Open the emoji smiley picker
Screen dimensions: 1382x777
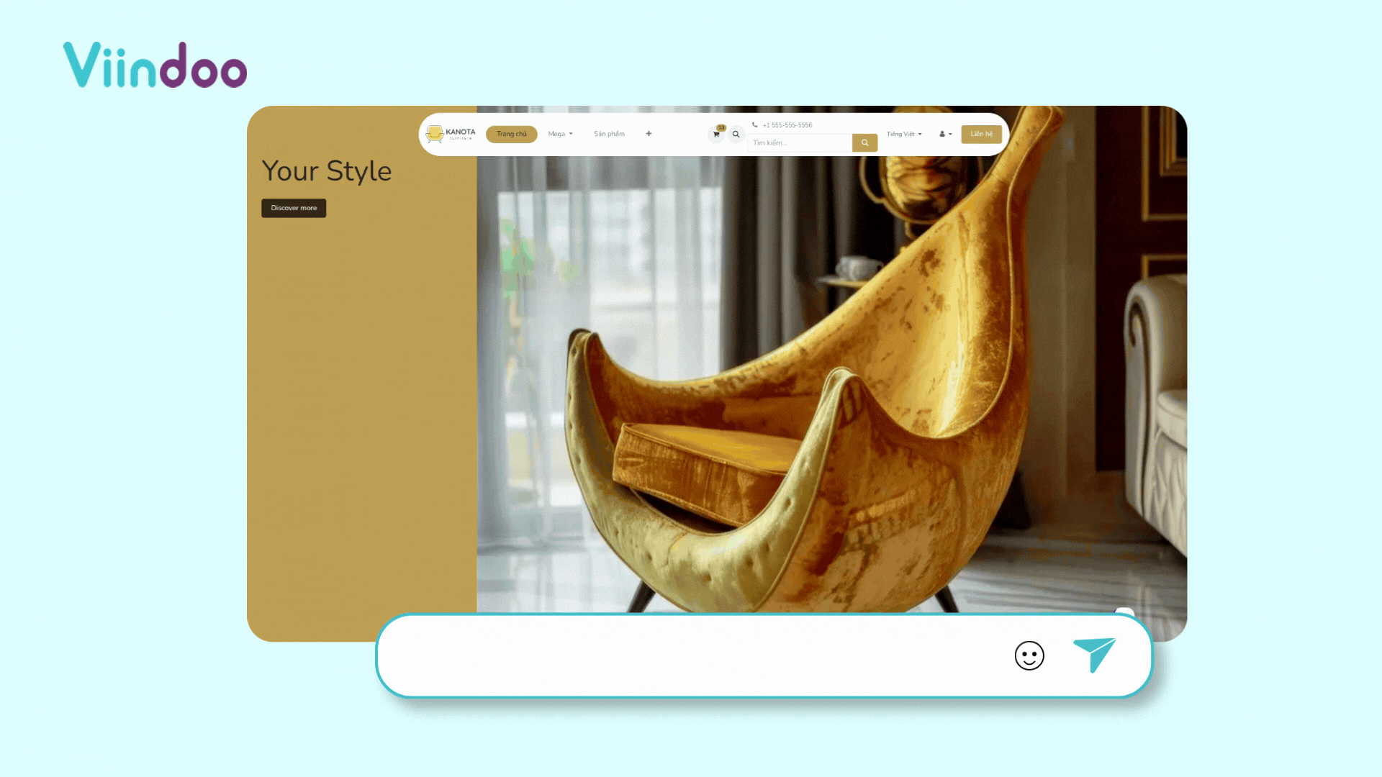(x=1029, y=655)
